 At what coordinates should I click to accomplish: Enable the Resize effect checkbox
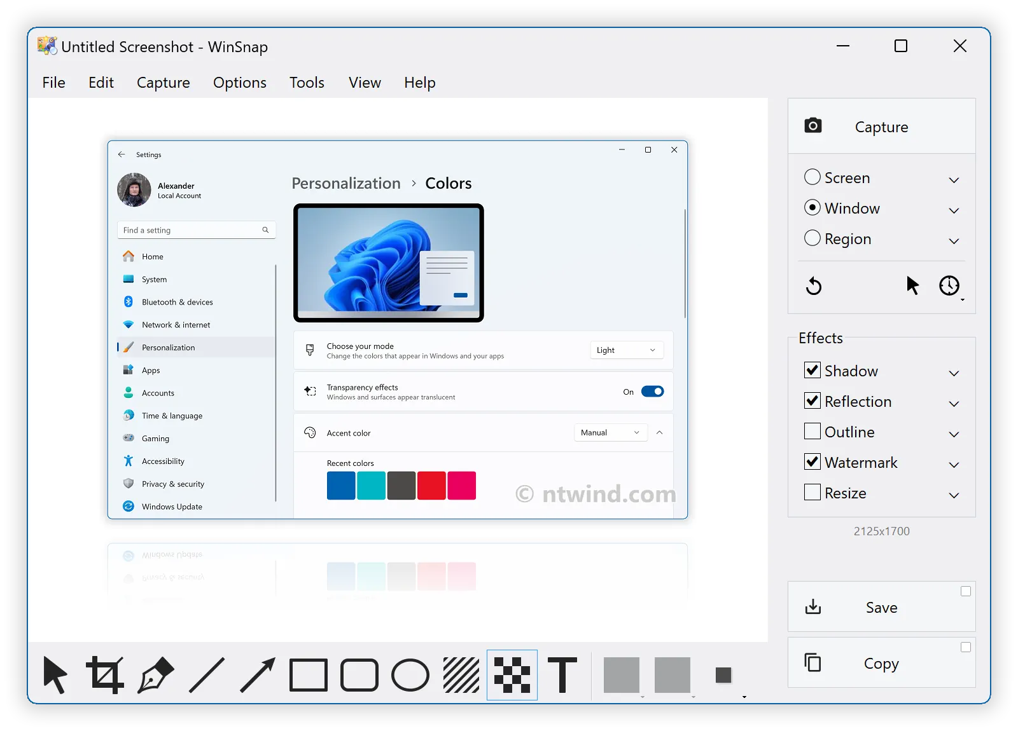pyautogui.click(x=812, y=492)
